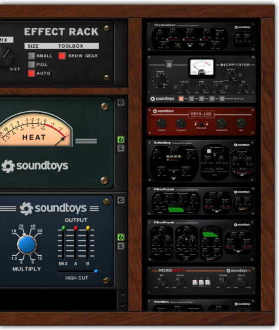Click the Decapitator DRIVE knob

161,80
